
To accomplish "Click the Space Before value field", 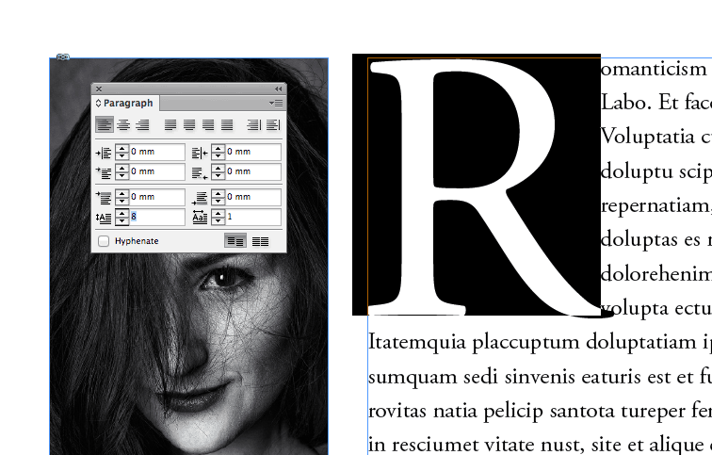I will click(x=157, y=198).
